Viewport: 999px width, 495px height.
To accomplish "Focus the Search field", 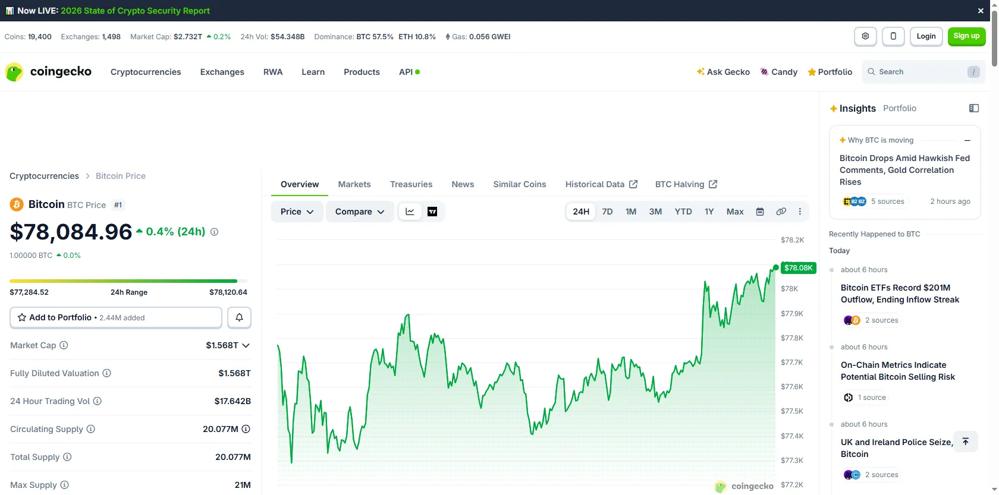I will 923,72.
